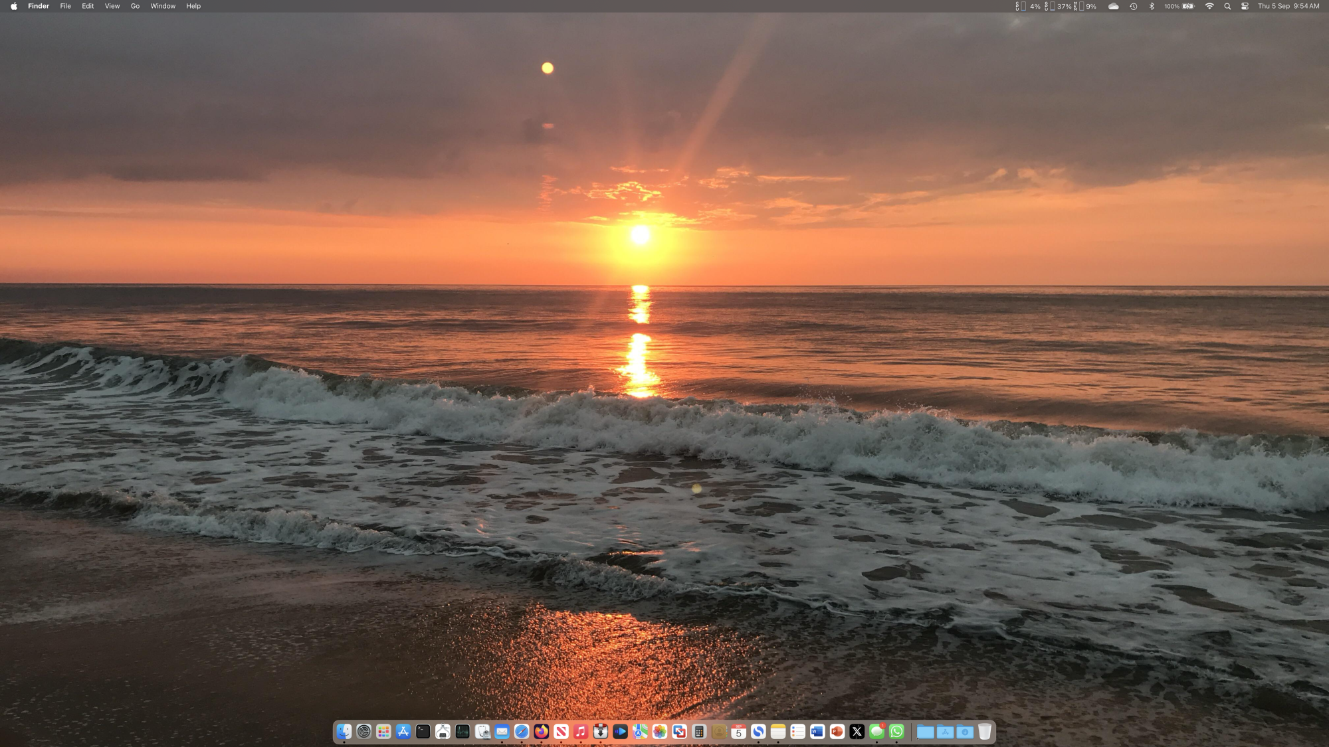
Task: Launch Microsoft Word from the dock
Action: [817, 732]
